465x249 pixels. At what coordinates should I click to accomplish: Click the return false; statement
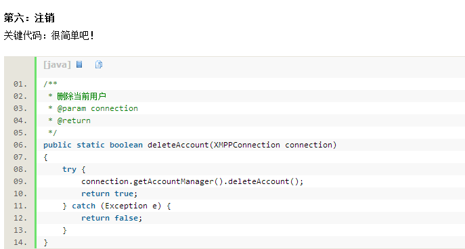[x=112, y=218]
